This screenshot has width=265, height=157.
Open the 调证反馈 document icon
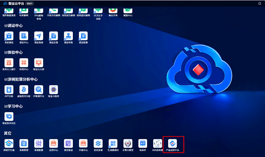[53, 36]
